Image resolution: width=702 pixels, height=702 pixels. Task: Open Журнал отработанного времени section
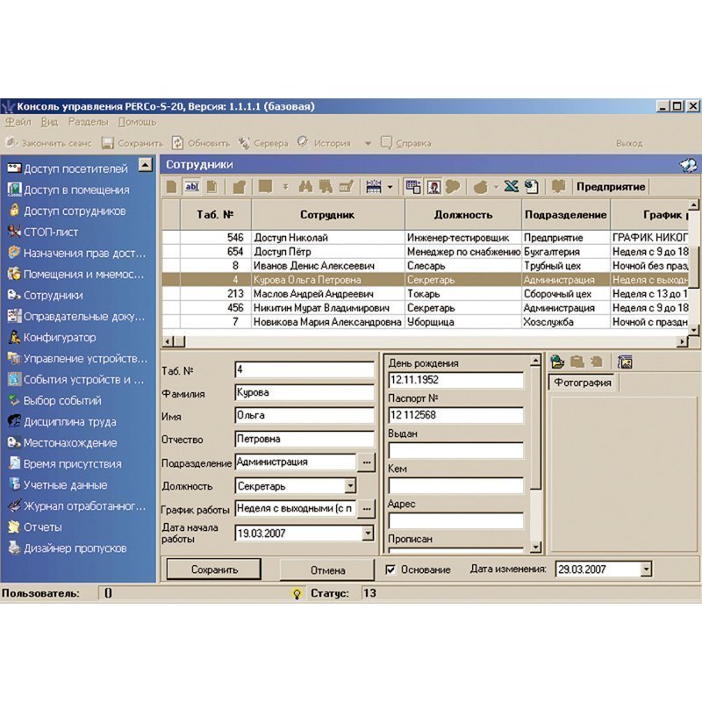[x=76, y=505]
